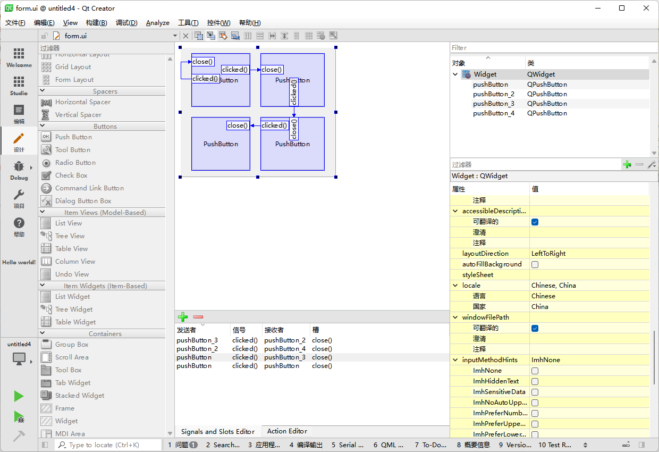
Task: Open the Debug mode in sidebar
Action: pos(19,170)
